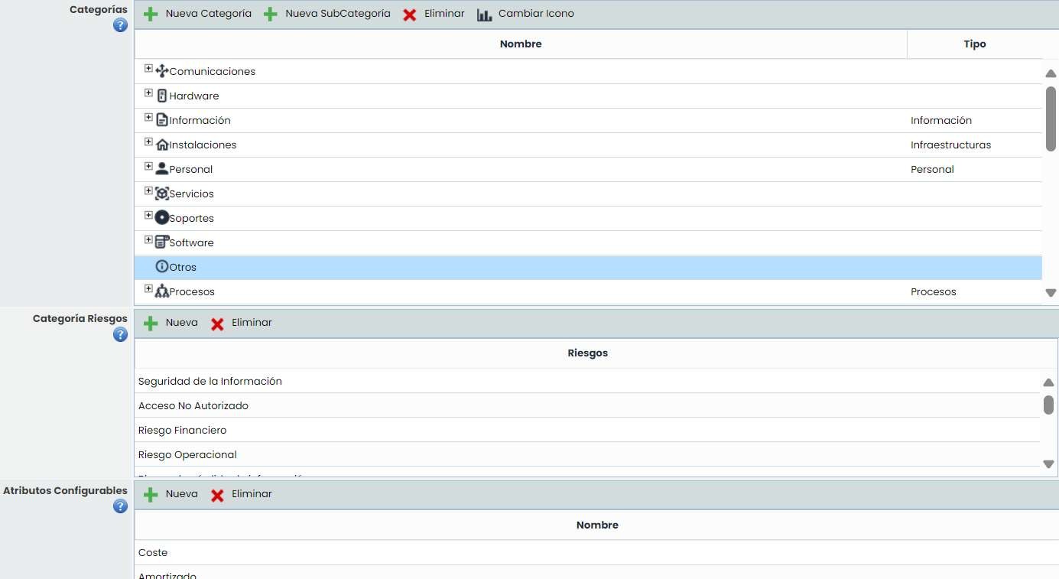Viewport: 1059px width, 579px height.
Task: Add a Nueva Categoría
Action: 198,14
